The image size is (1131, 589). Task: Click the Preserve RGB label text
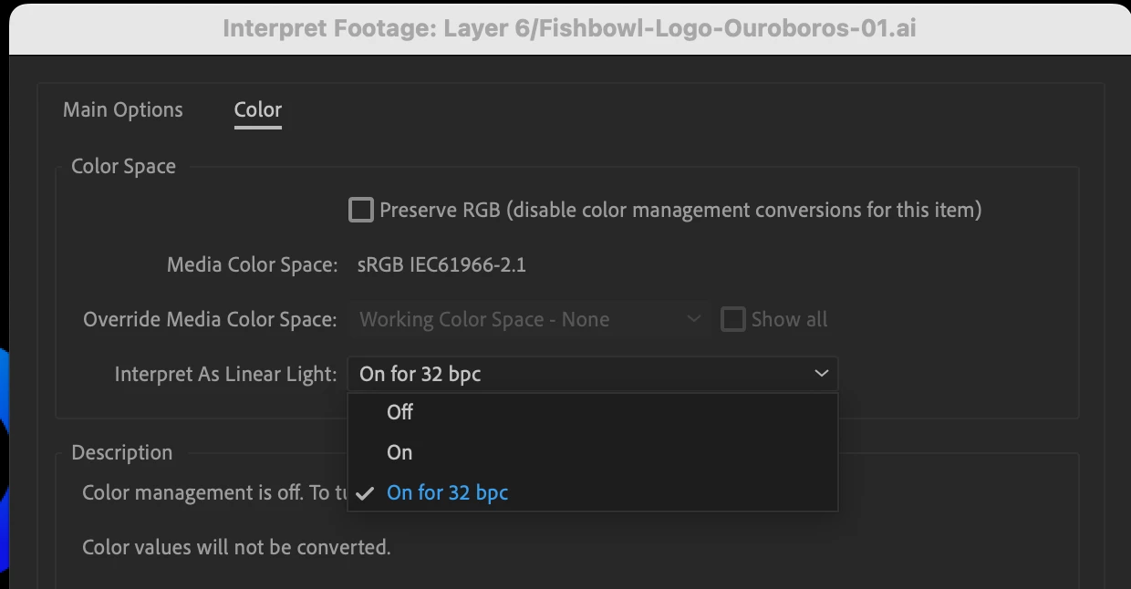pos(680,211)
